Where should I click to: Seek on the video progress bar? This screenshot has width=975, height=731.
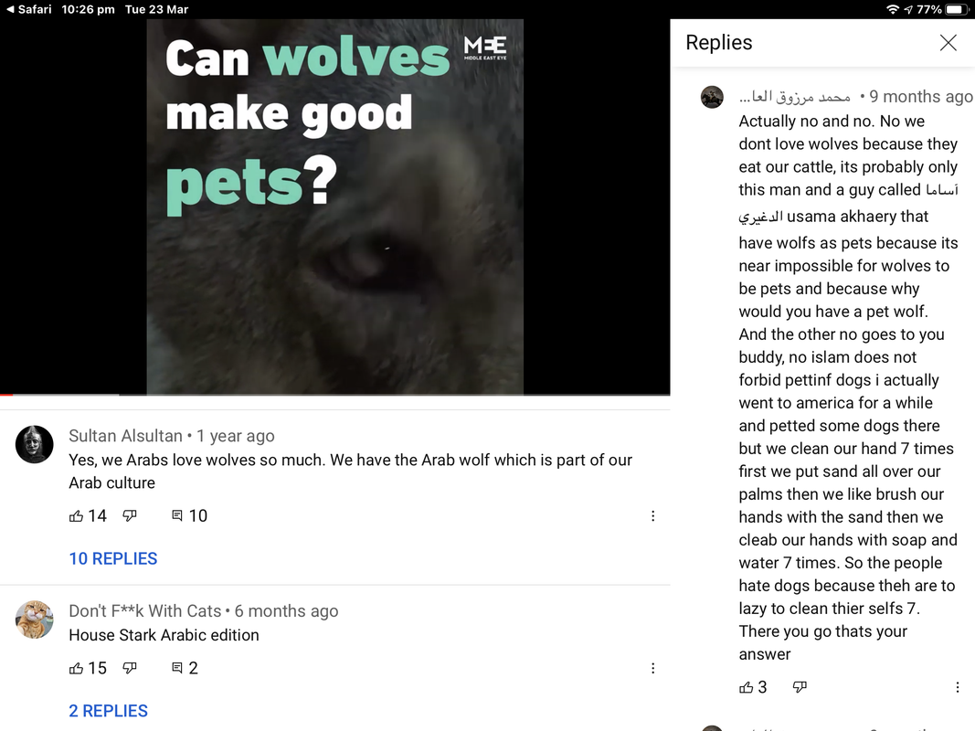click(x=335, y=395)
